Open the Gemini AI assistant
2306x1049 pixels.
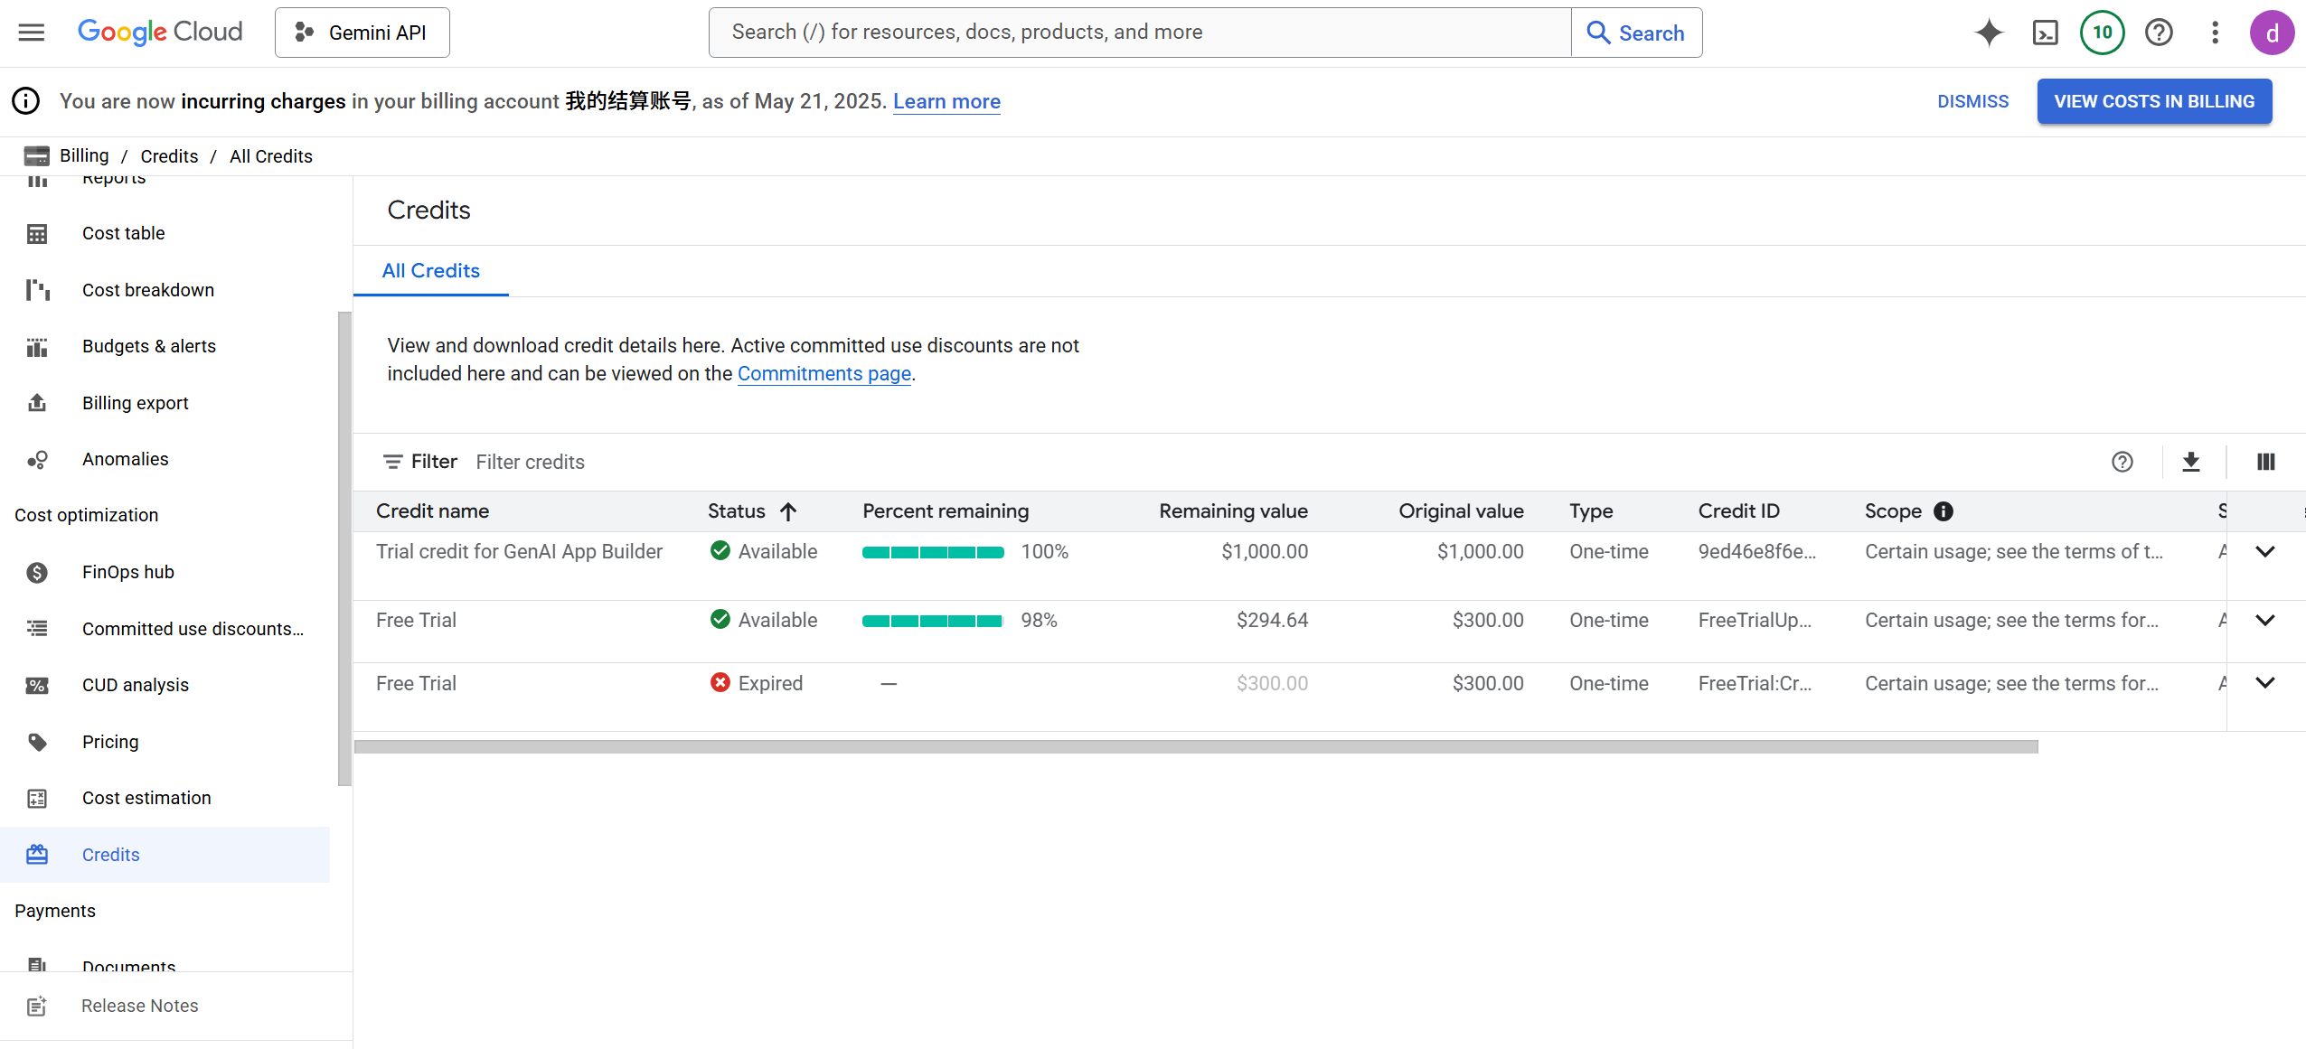coord(1987,32)
